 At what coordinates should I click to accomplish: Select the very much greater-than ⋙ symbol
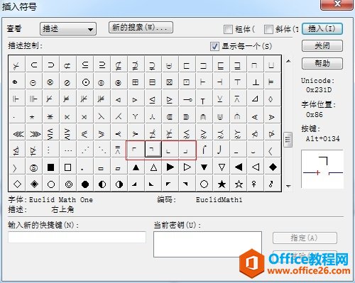[x=34, y=133]
